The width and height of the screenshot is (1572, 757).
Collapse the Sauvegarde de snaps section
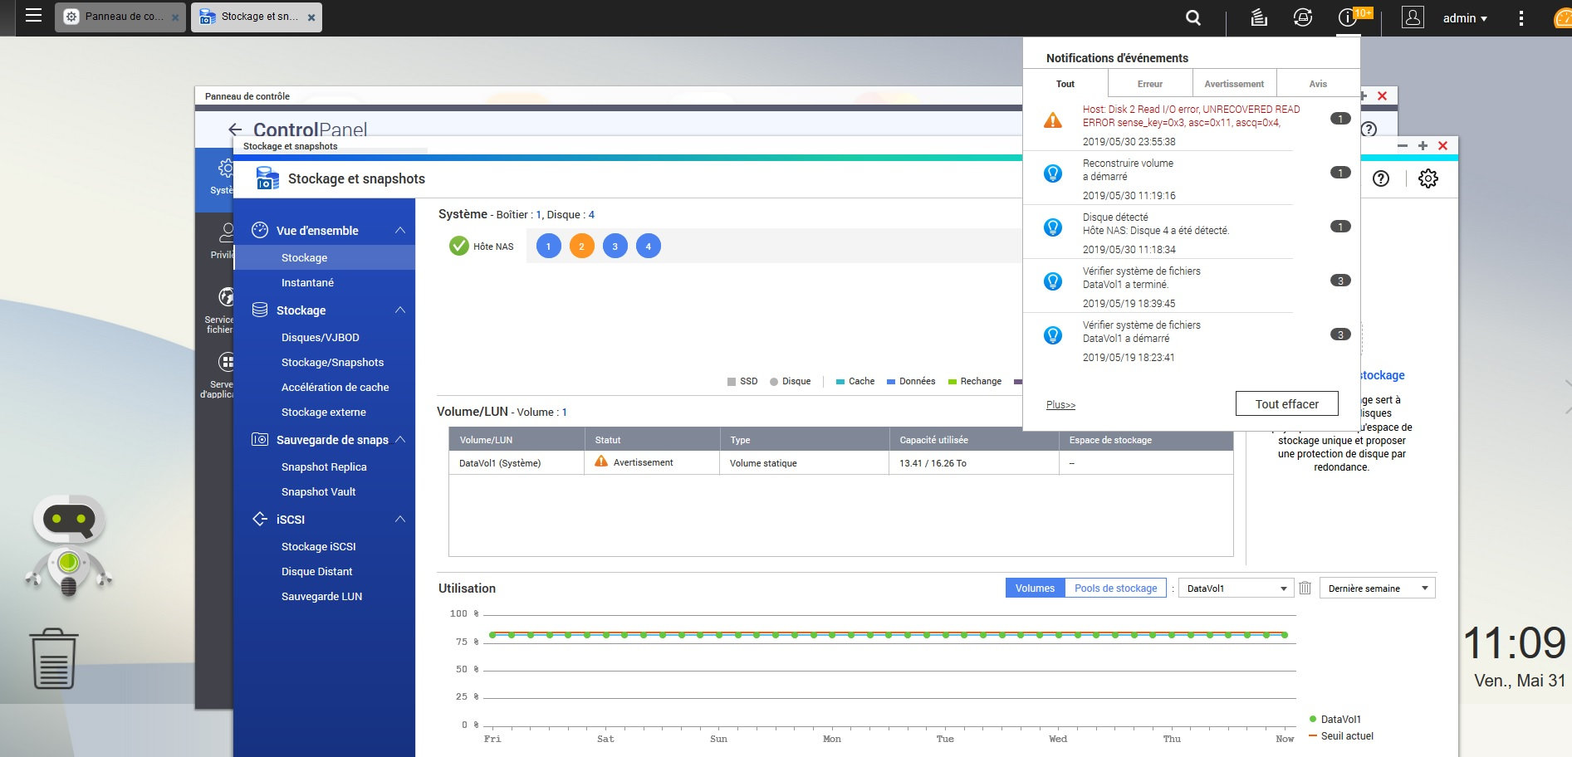(400, 439)
